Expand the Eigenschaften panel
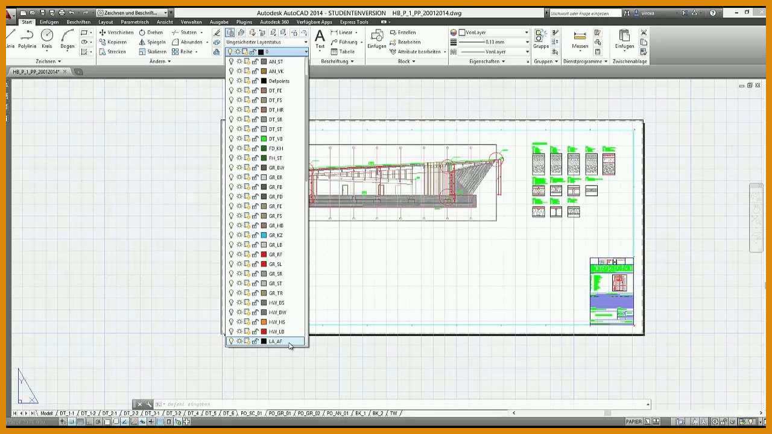The height and width of the screenshot is (434, 772). click(487, 61)
